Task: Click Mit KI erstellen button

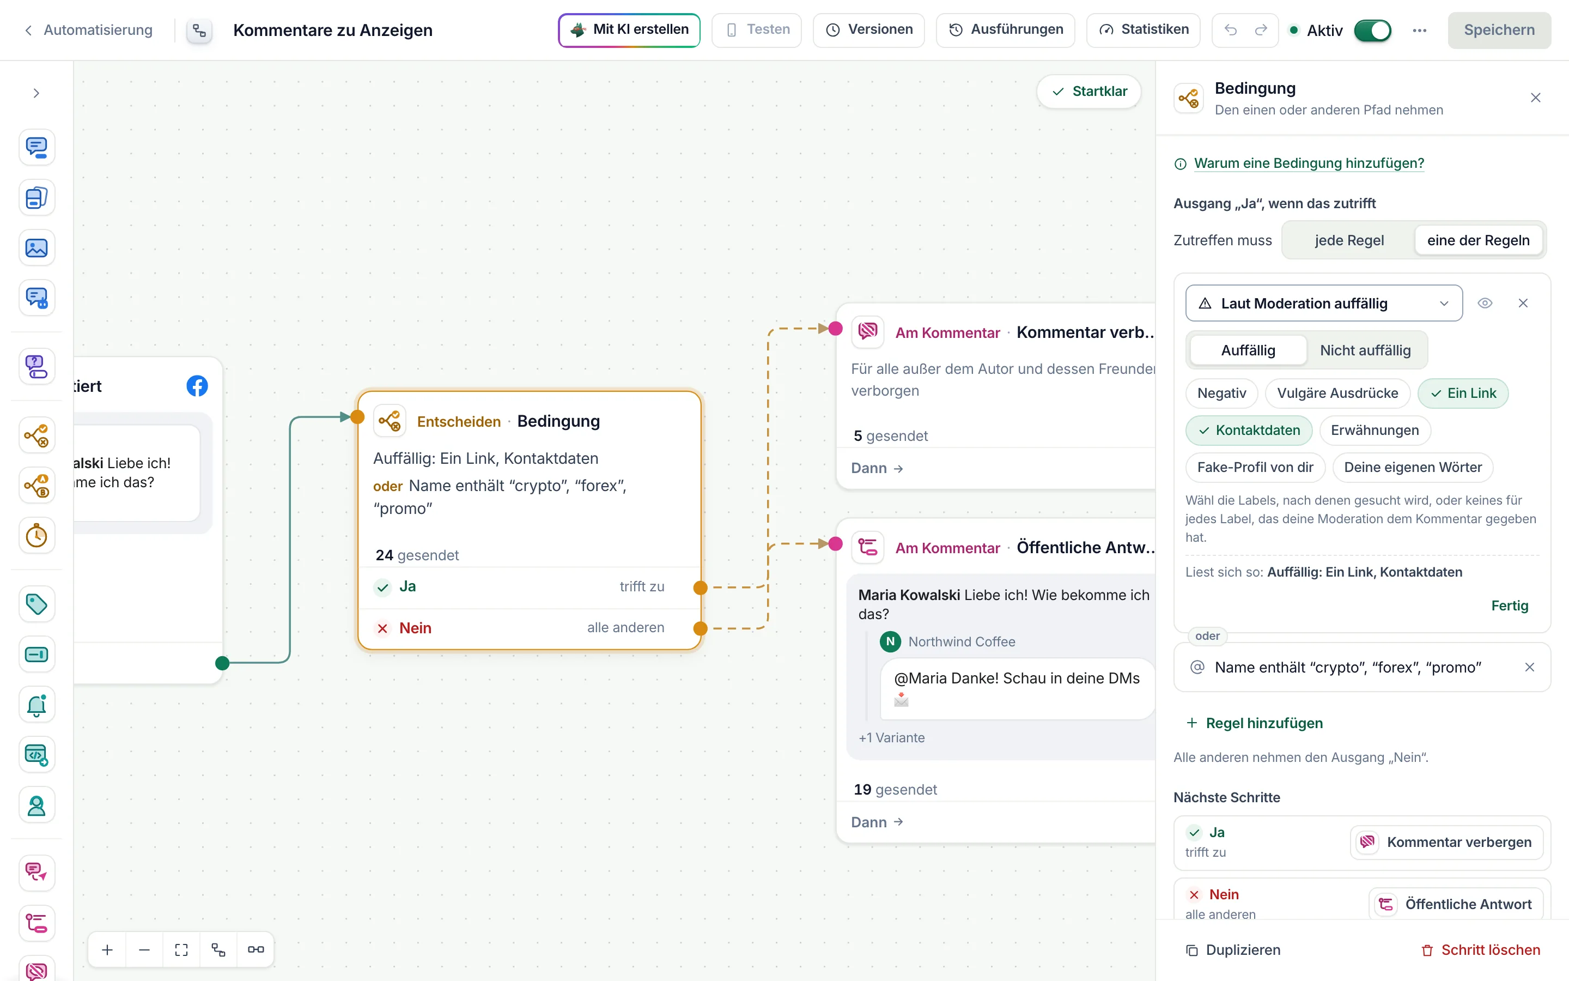Action: point(629,30)
